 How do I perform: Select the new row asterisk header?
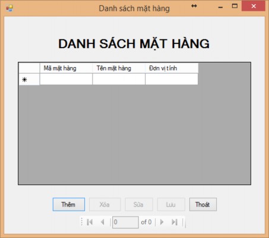click(29, 79)
